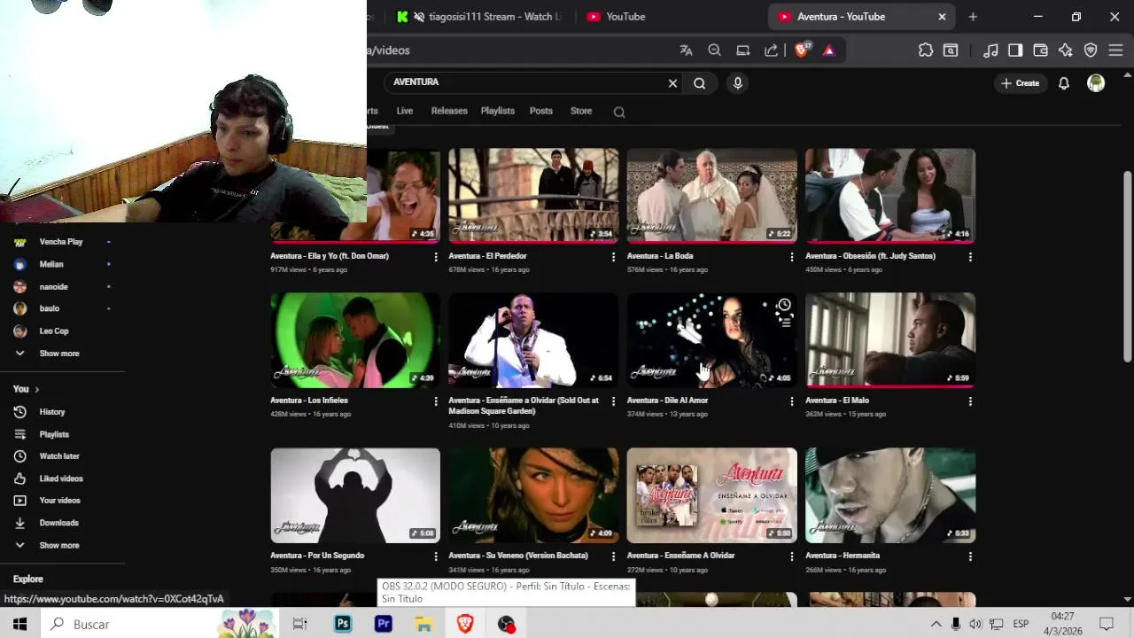The width and height of the screenshot is (1134, 638).
Task: Add Dile Al Amor to Watch later clock icon
Action: click(784, 305)
